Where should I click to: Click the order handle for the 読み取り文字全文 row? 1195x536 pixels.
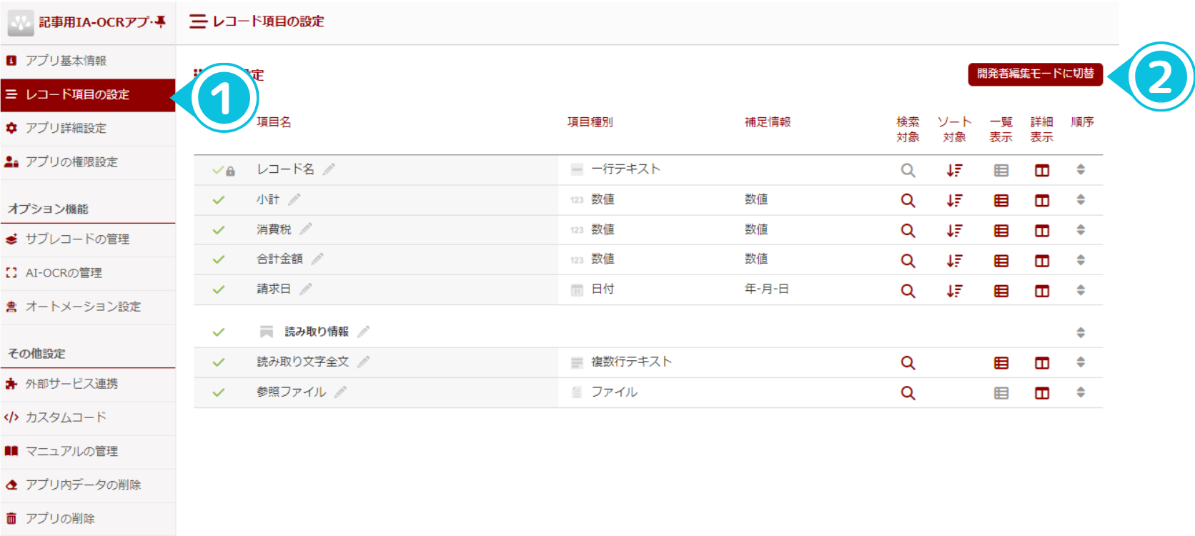(x=1081, y=362)
